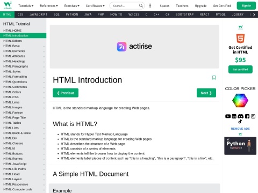Open the Discord social icon
258x193 pixels.
point(240,116)
